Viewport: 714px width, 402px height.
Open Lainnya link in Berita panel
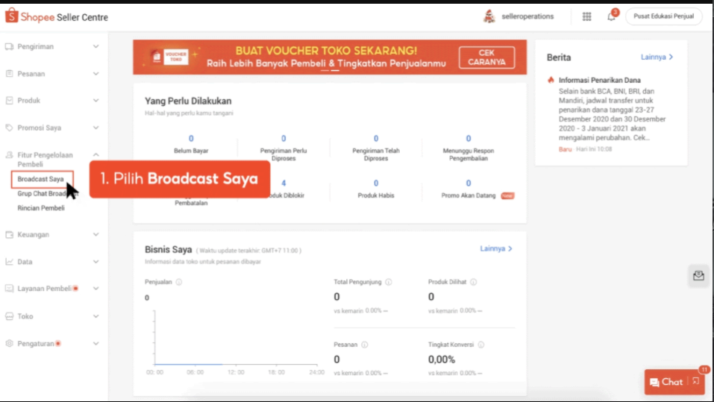click(657, 57)
